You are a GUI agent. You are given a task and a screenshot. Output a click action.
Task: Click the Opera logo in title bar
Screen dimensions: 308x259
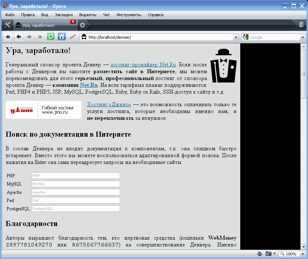[5, 6]
